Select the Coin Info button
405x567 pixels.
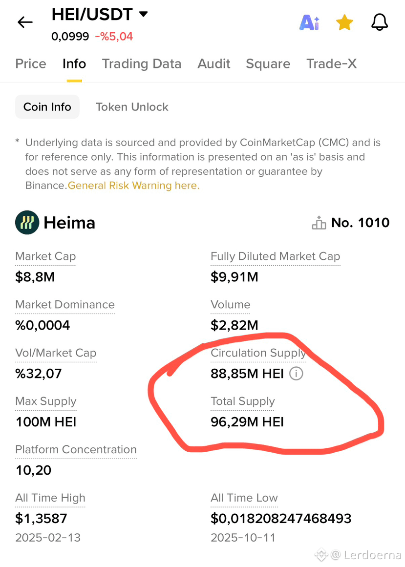(x=47, y=106)
